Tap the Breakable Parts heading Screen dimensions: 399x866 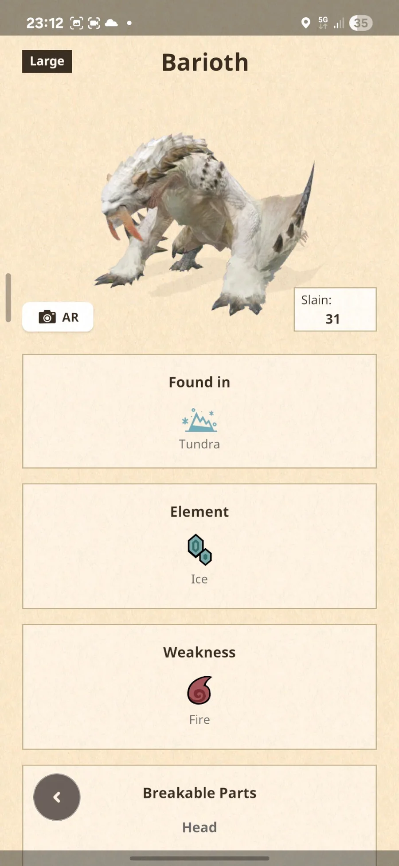[199, 793]
